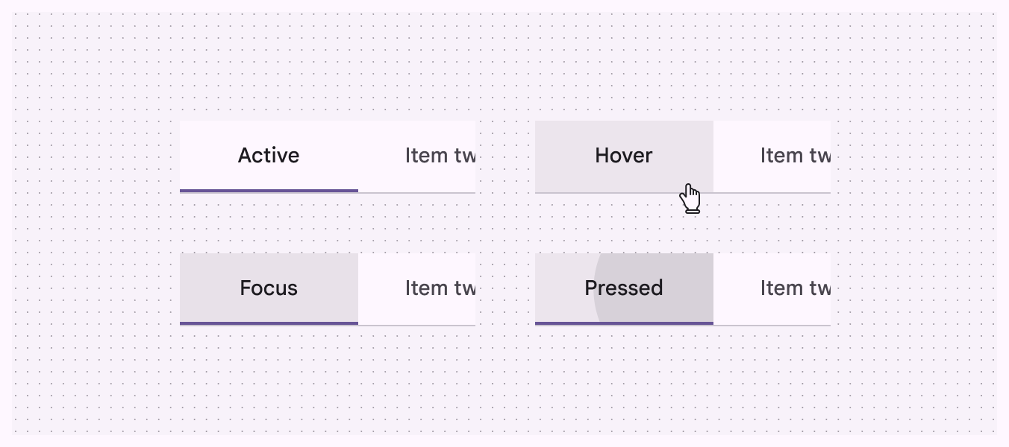Select the Hover tab

(x=624, y=156)
